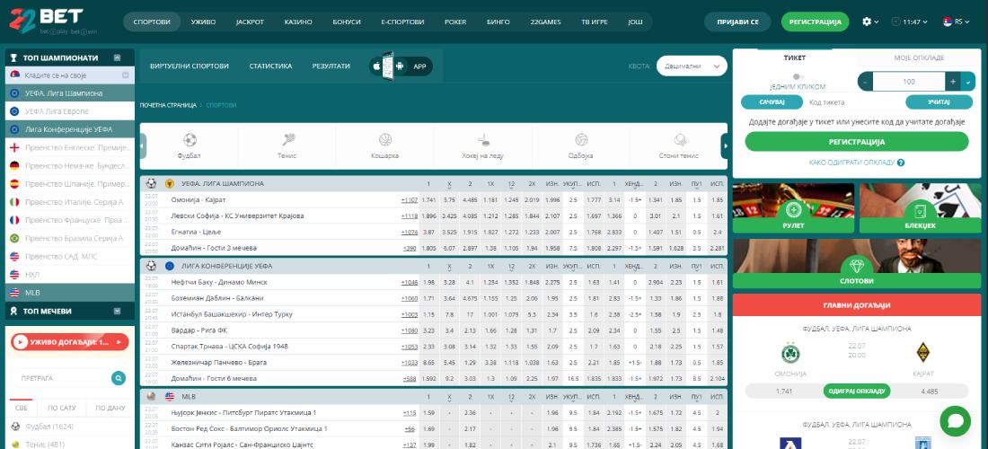Open УЖИВО main menu item
988x449 pixels.
pos(203,22)
